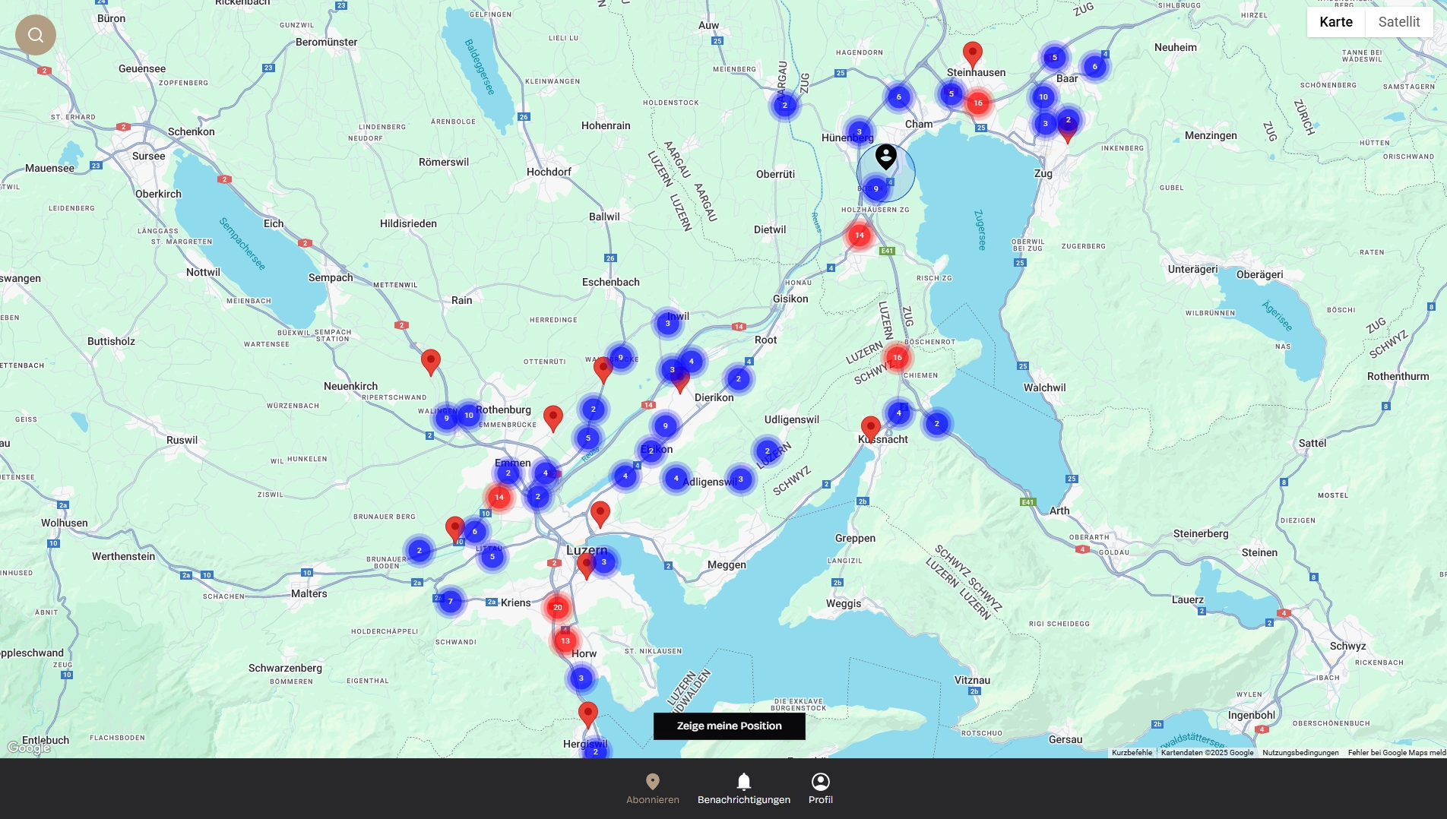Select blue cluster 3 south of Horw
This screenshot has width=1447, height=819.
coord(581,678)
